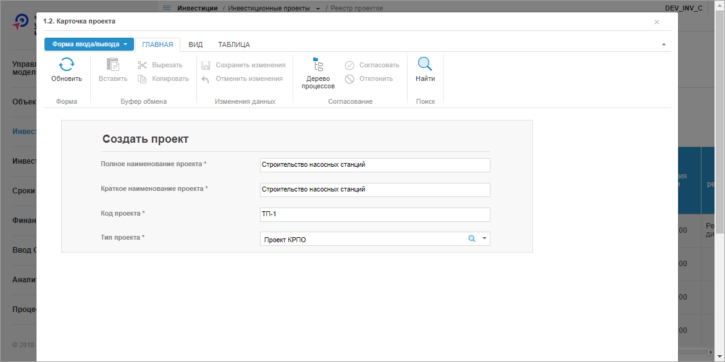Click Тип проекта field with Проект КРПО
725x362 pixels.
(375, 238)
